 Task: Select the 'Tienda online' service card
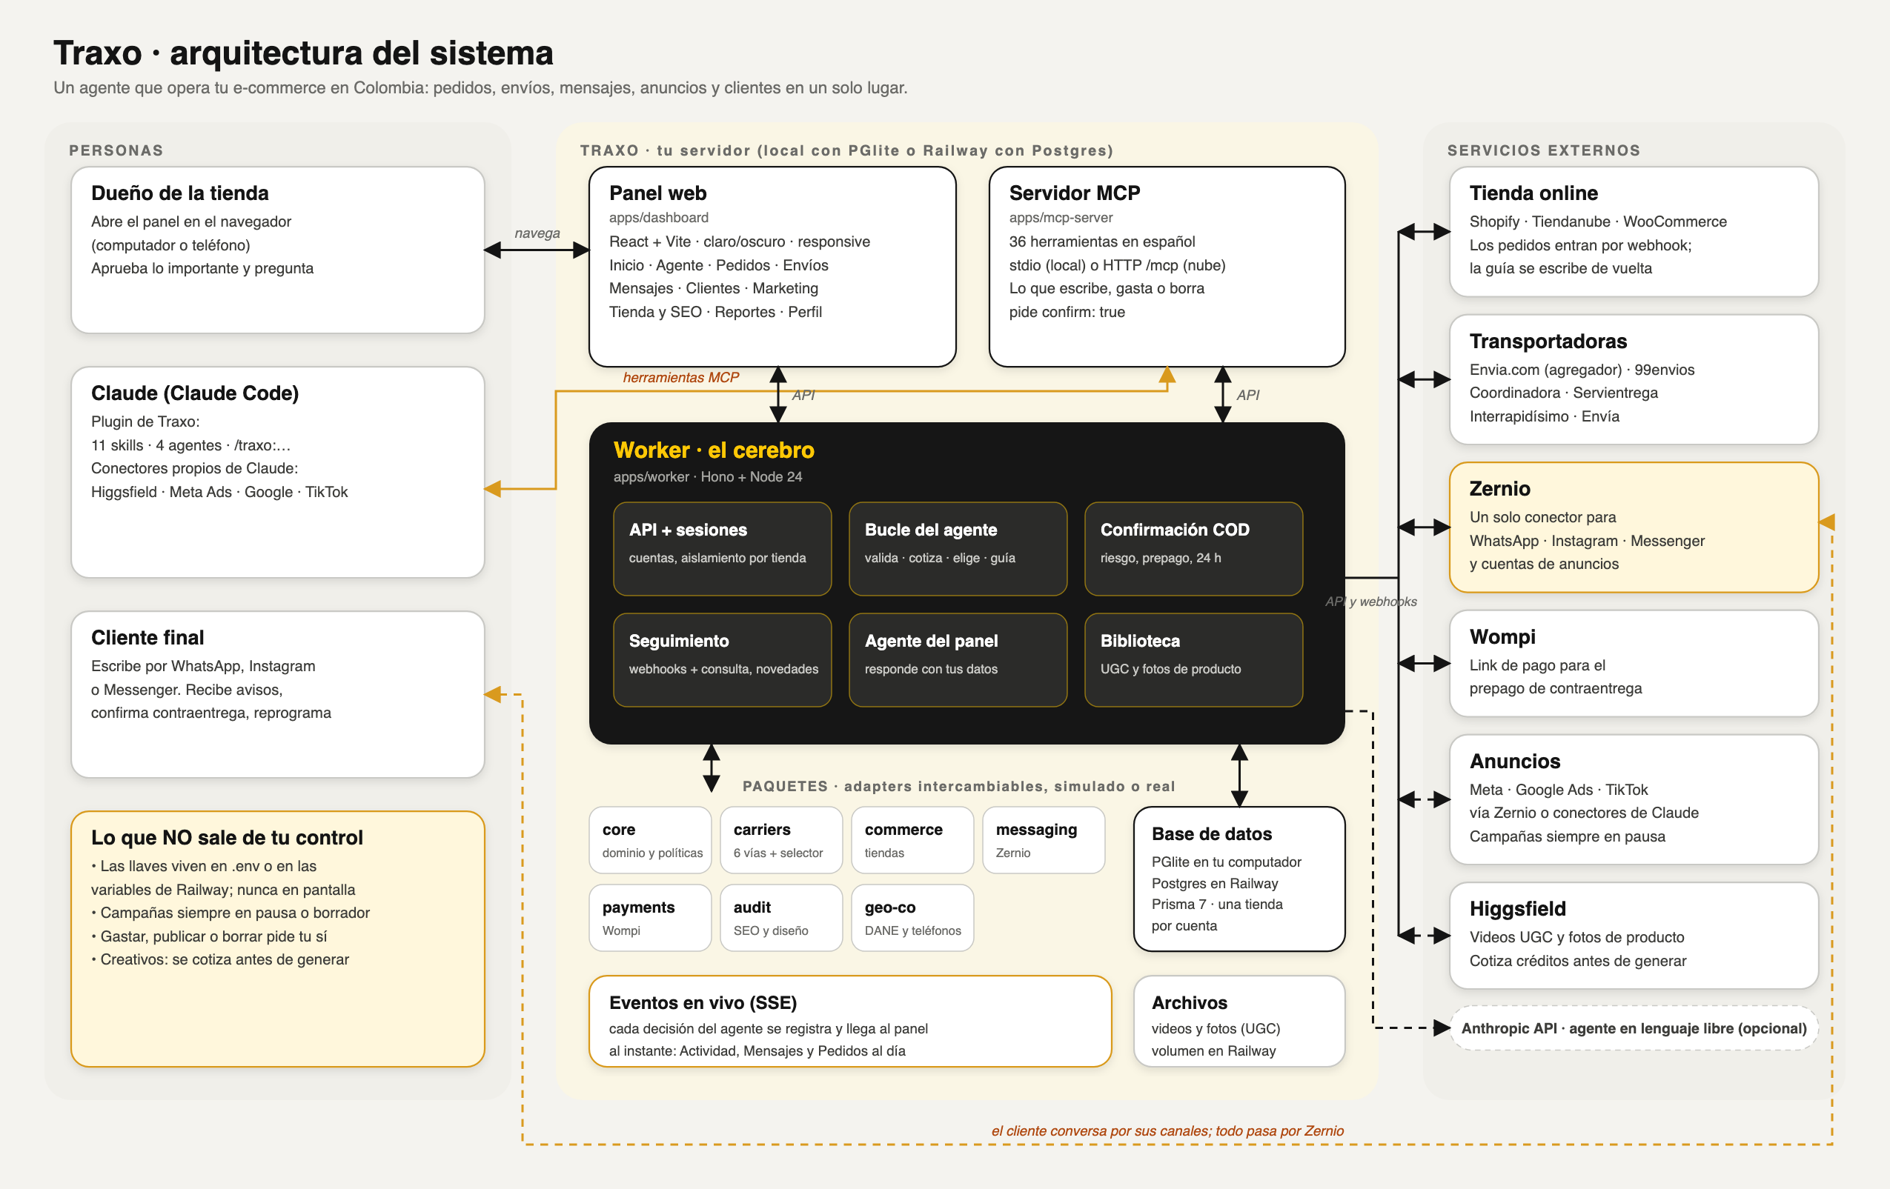coord(1634,231)
